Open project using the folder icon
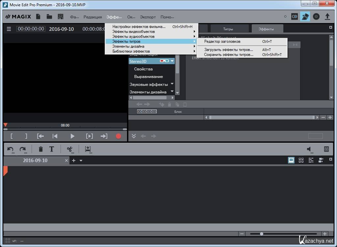Viewport: 337px width, 247px height. tap(49, 16)
